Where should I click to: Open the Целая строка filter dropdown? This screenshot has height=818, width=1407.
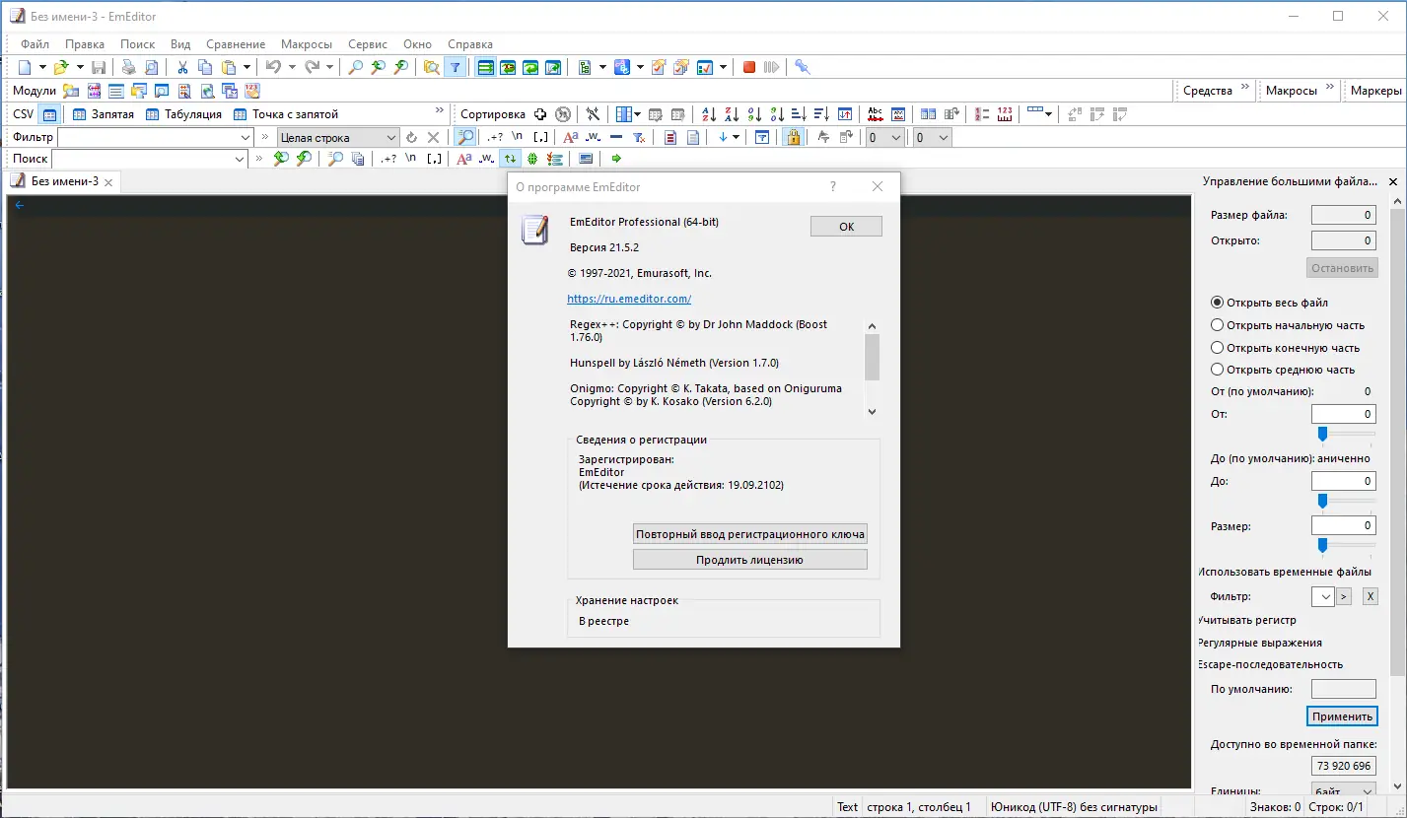tap(391, 136)
